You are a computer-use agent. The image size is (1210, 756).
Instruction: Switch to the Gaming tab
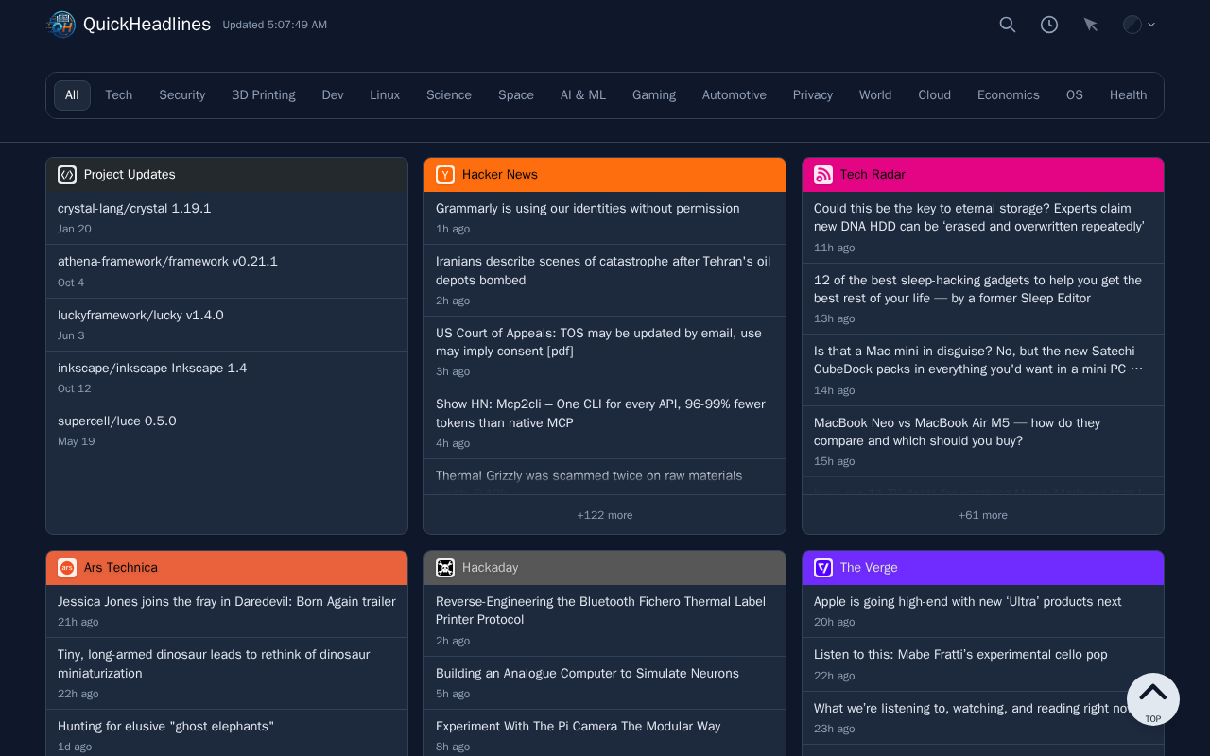point(654,95)
